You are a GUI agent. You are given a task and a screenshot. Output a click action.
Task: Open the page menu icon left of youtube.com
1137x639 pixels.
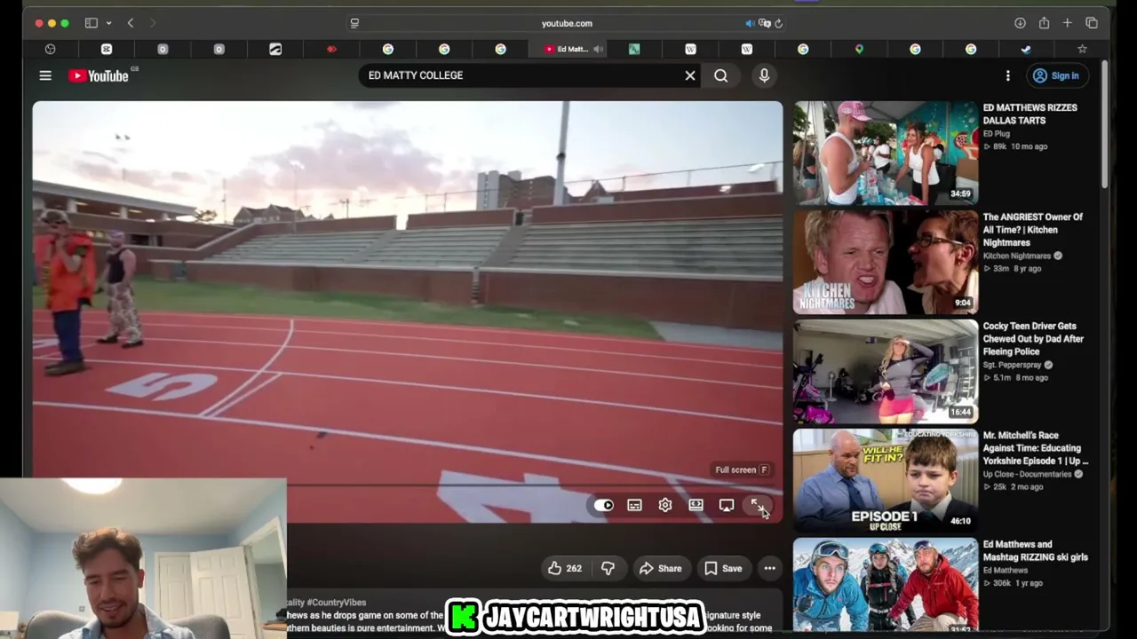click(x=354, y=23)
